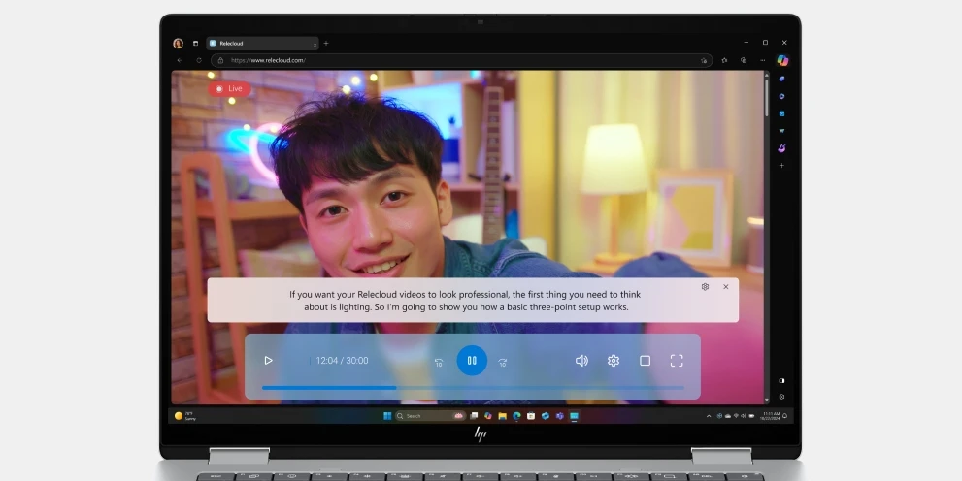Open live caption settings gear
The height and width of the screenshot is (481, 962).
[705, 287]
